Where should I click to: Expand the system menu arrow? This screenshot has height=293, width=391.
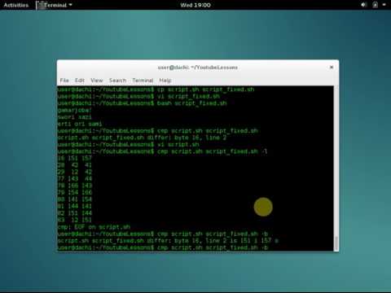(x=384, y=5)
